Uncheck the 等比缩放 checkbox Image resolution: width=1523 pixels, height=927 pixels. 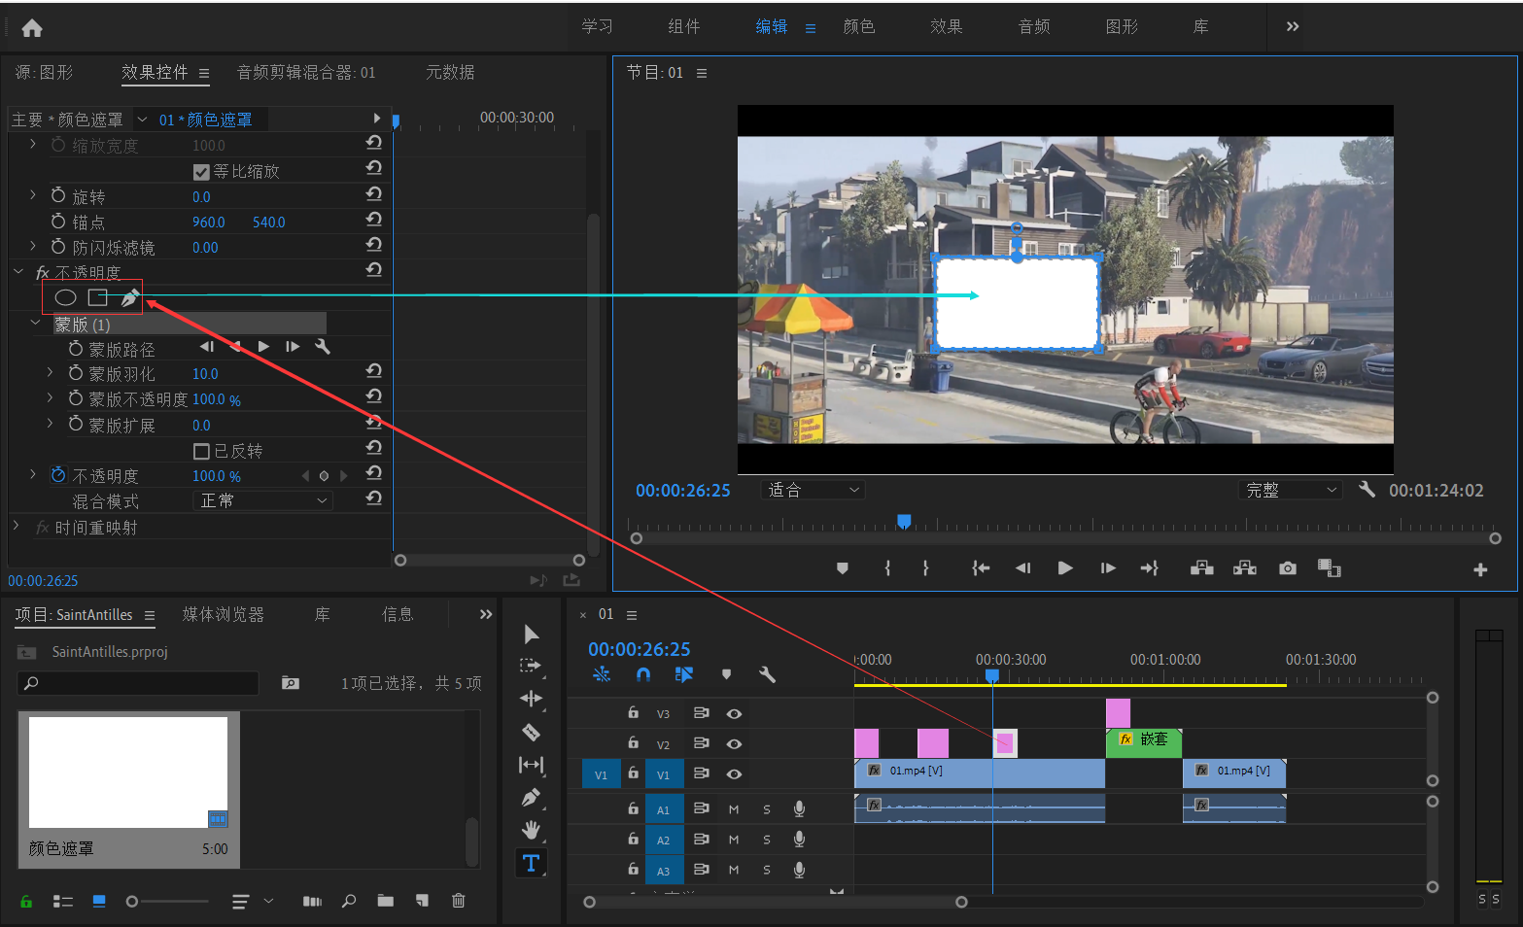(202, 172)
